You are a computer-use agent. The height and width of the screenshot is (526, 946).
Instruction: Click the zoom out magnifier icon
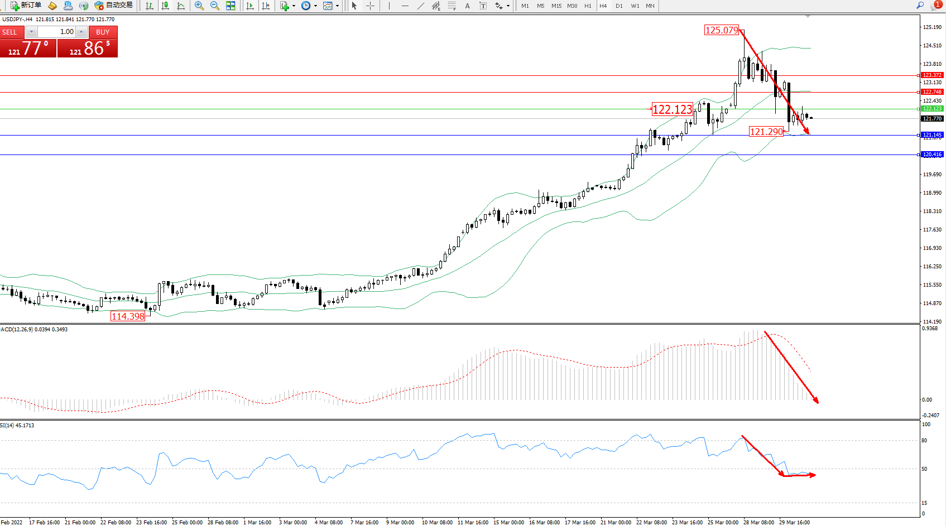[x=214, y=6]
